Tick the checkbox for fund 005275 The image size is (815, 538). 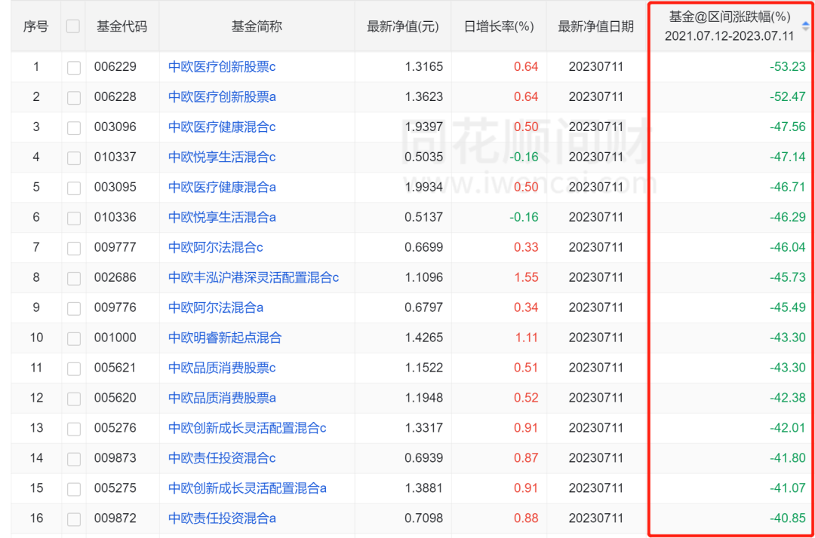click(x=74, y=489)
